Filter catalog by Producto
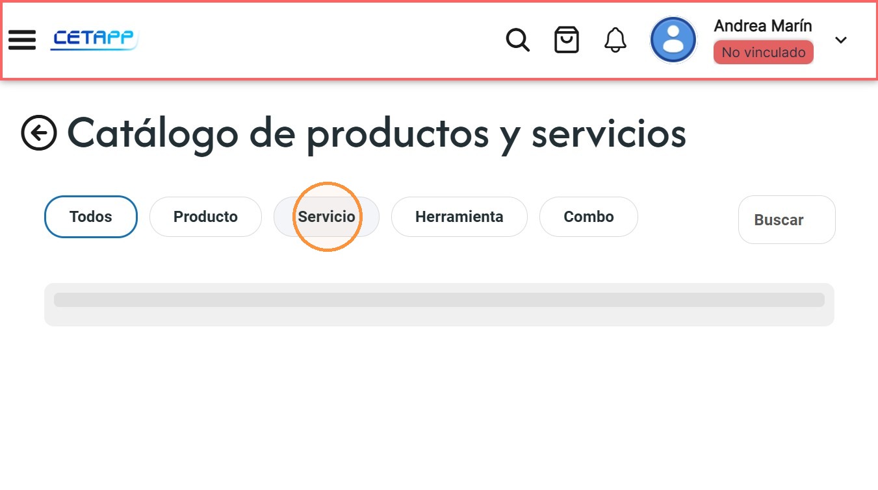Viewport: 878px width, 490px height. (205, 217)
